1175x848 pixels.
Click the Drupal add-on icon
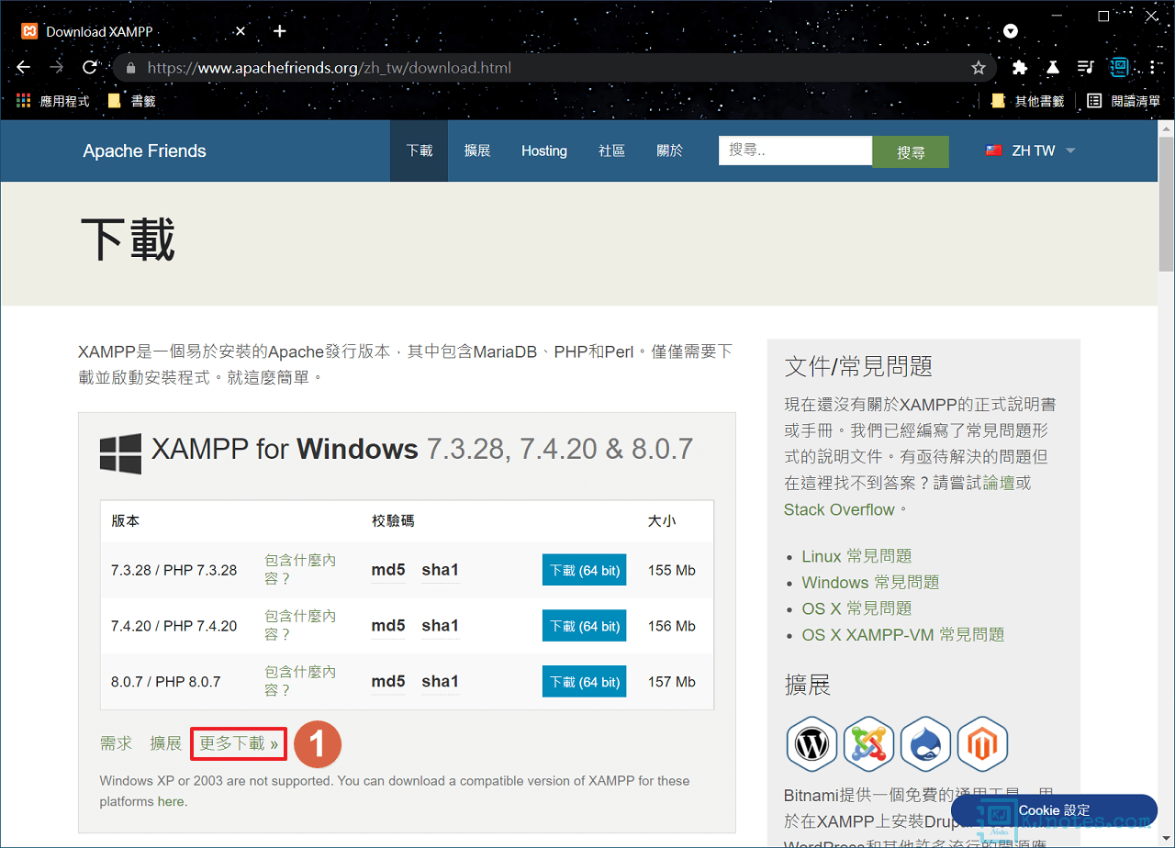pyautogui.click(x=925, y=743)
